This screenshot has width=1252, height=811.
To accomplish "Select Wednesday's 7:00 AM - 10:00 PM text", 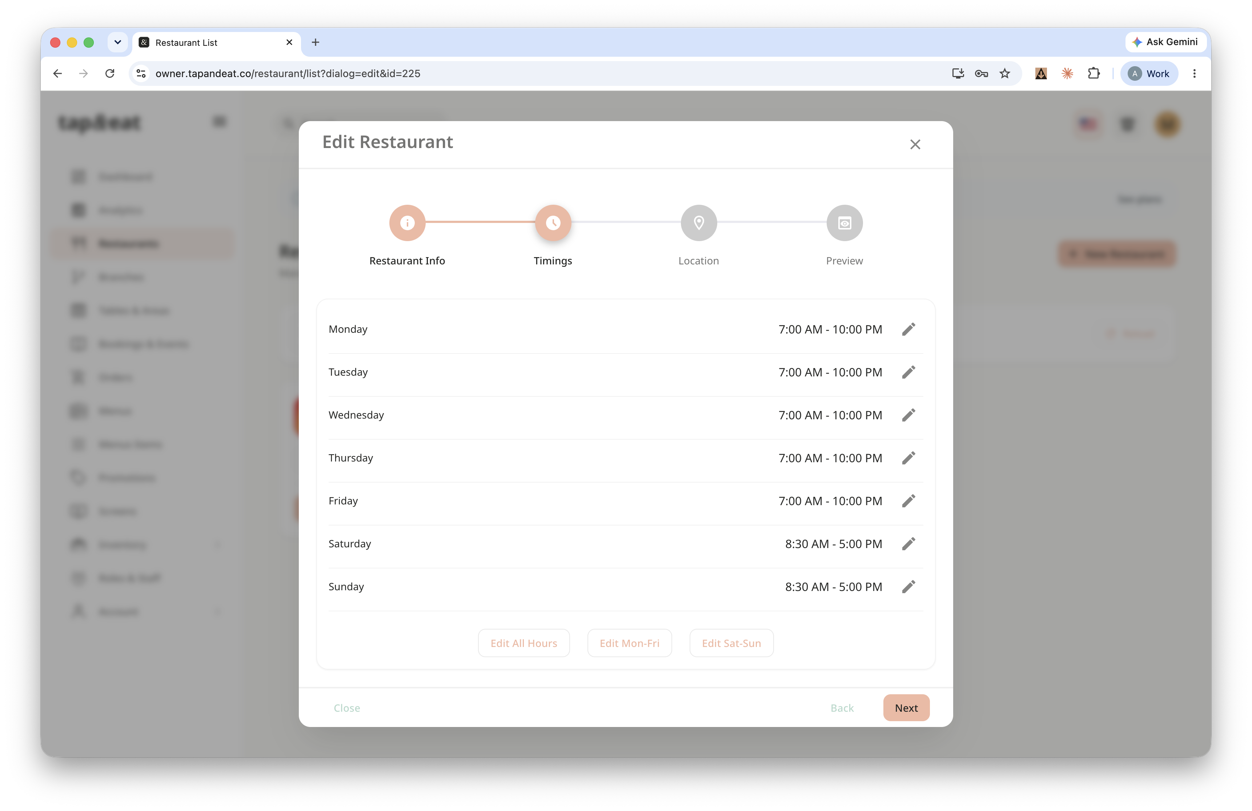I will point(830,415).
